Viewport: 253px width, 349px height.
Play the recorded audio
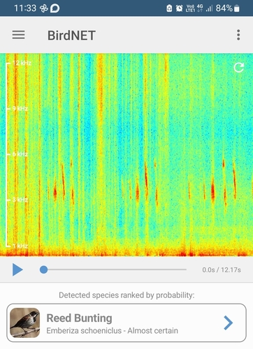click(17, 269)
